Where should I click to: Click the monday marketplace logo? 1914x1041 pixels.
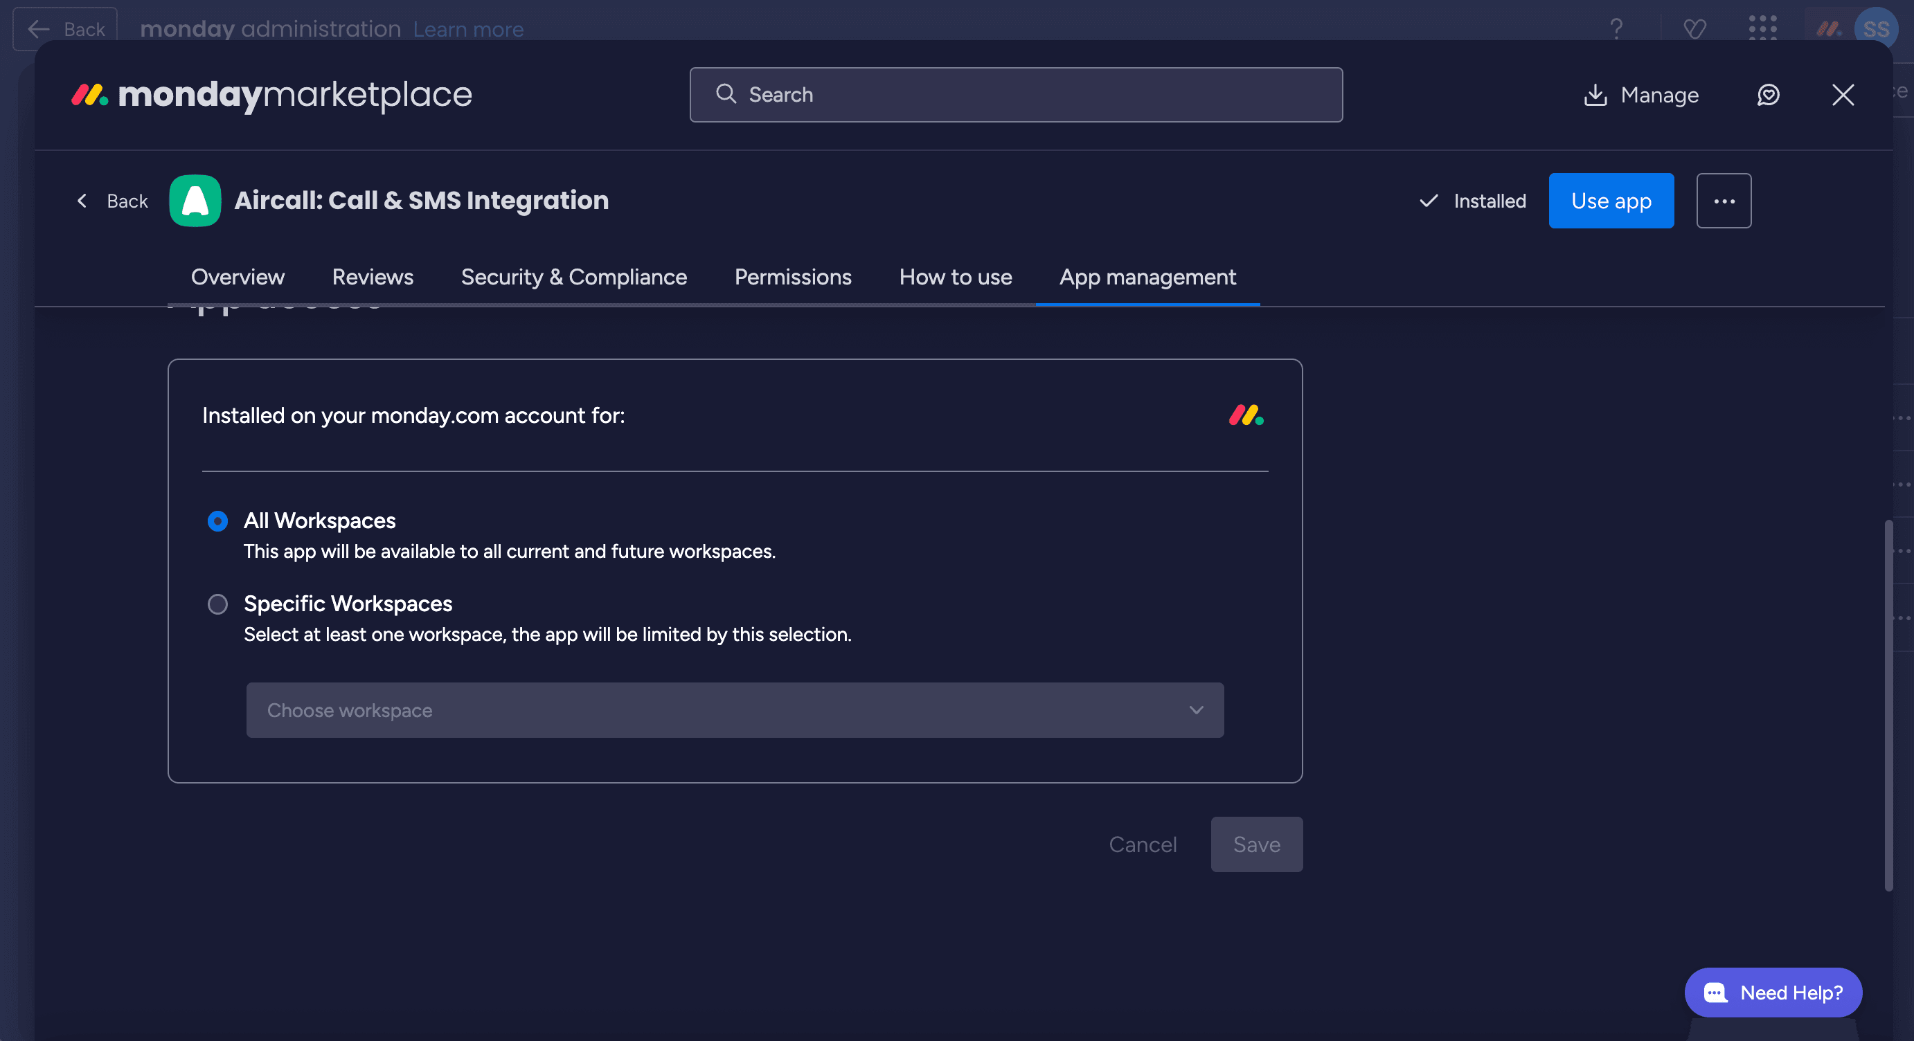coord(272,95)
